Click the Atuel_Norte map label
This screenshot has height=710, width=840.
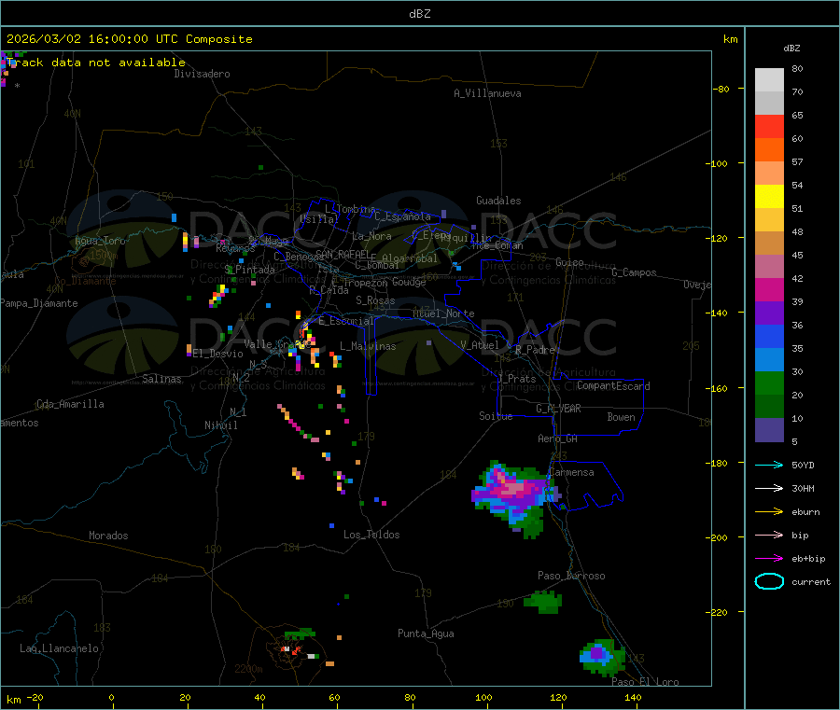tap(443, 313)
